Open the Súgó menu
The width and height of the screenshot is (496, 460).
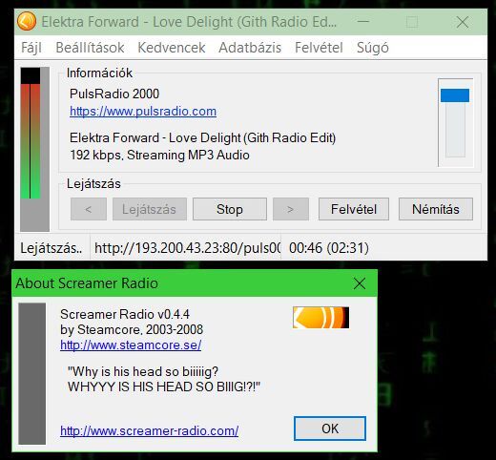click(x=373, y=48)
